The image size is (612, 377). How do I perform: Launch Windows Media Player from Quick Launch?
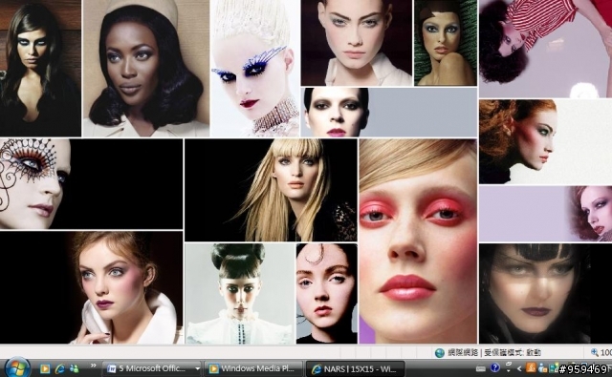45,368
